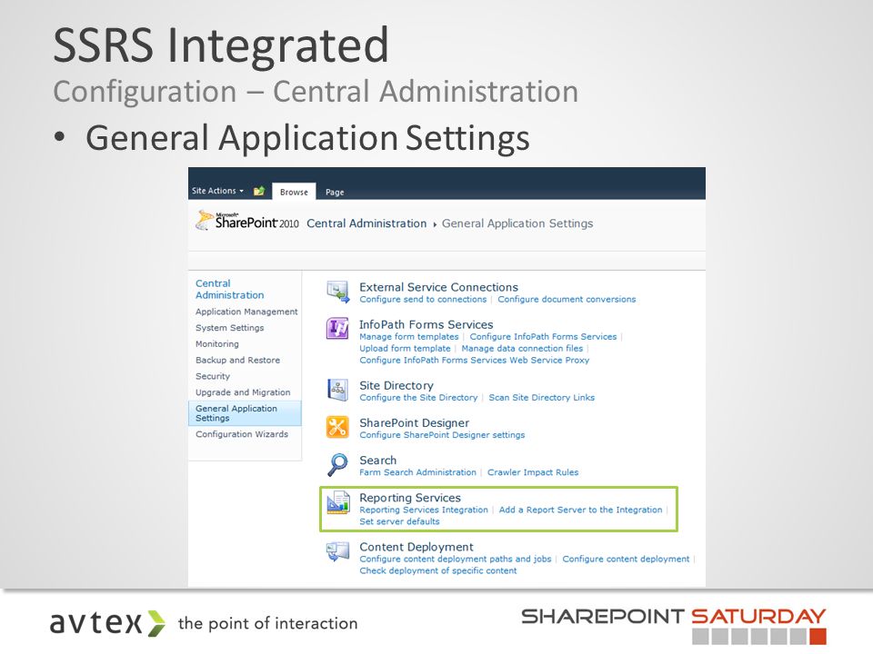The width and height of the screenshot is (873, 654).
Task: Open Crawler Impact Rules link
Action: coord(533,472)
